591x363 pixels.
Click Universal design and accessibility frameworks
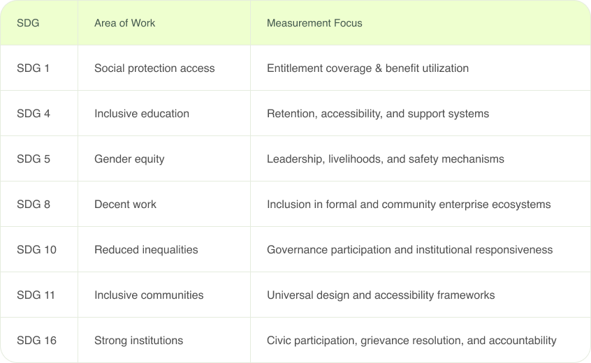point(381,295)
